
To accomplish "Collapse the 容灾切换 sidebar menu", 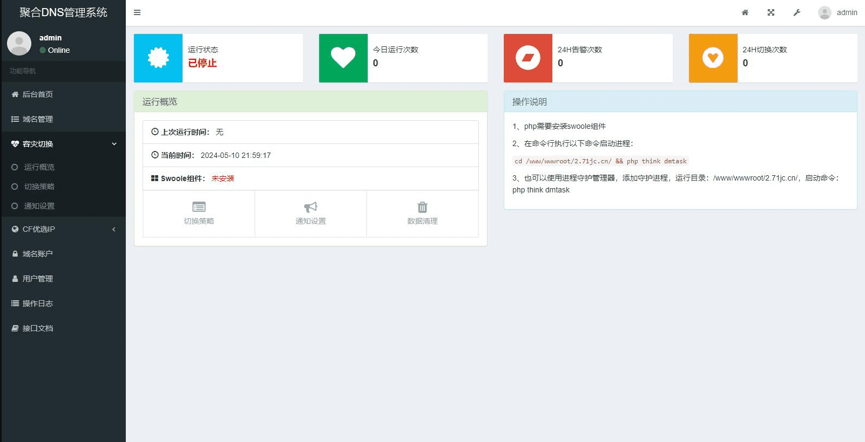I will (x=63, y=144).
